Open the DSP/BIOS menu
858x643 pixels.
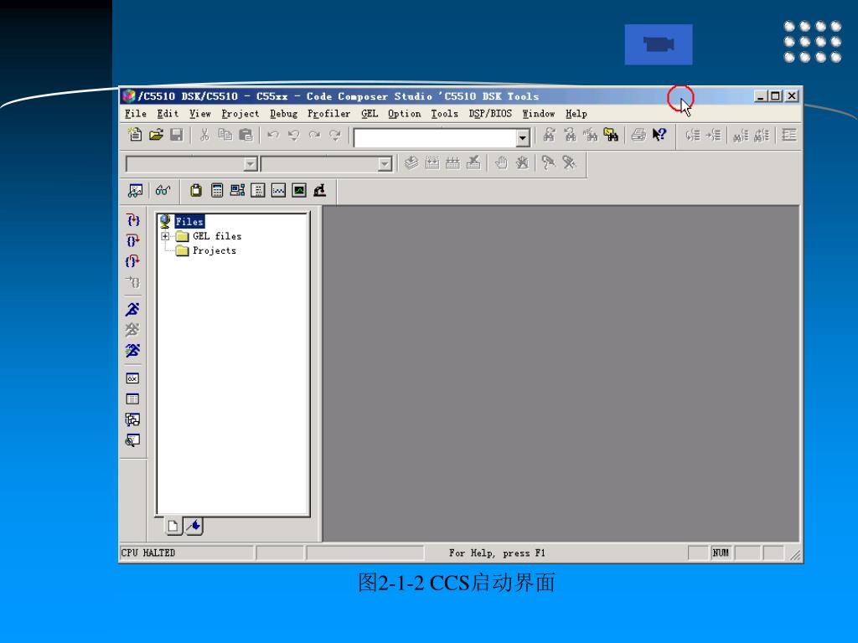pyautogui.click(x=490, y=114)
